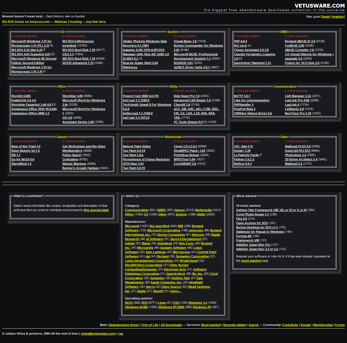Open MS-DOS books on Amazon.com link

tap(26, 22)
